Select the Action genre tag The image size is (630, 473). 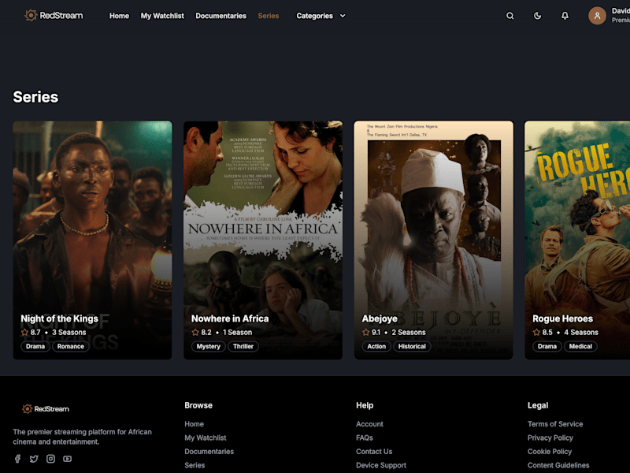point(376,346)
